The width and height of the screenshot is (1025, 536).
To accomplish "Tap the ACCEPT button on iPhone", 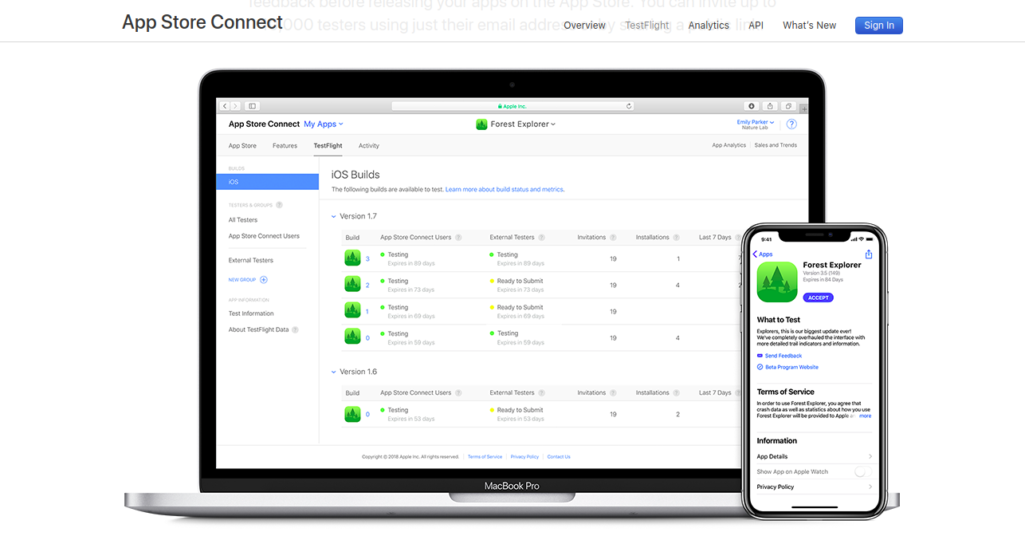I will 819,298.
